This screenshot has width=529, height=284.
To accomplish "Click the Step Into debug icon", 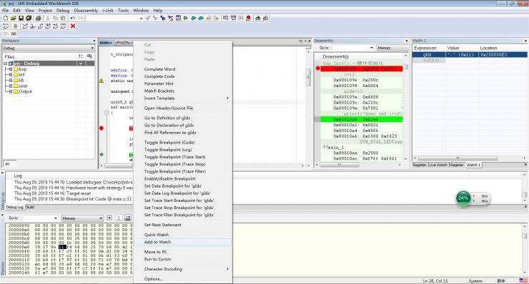I will 33,26.
